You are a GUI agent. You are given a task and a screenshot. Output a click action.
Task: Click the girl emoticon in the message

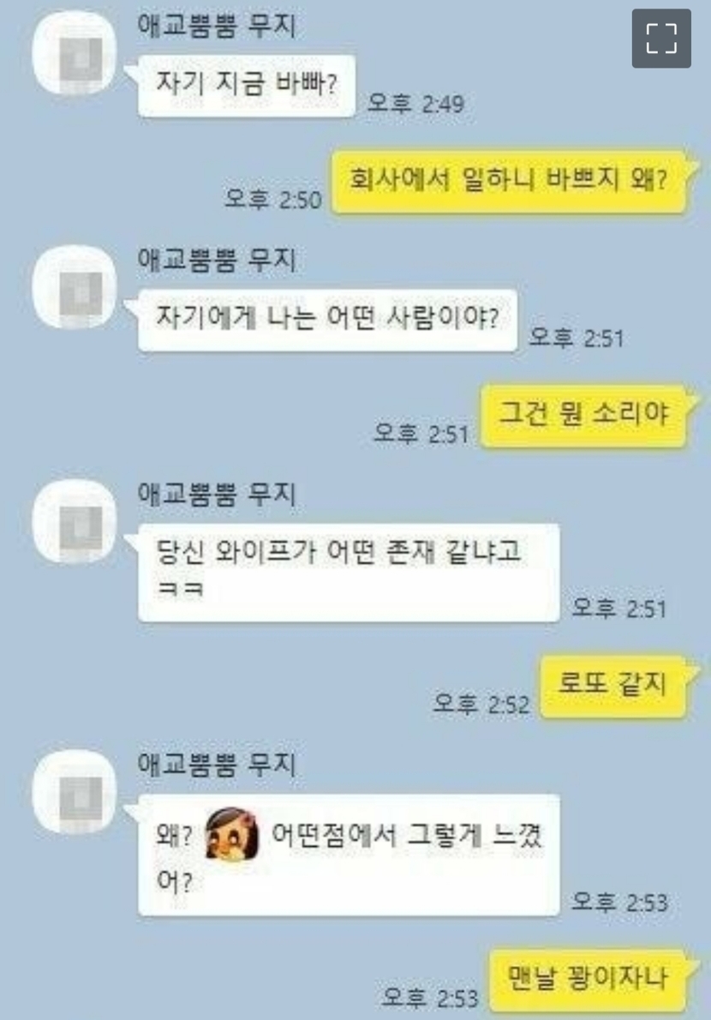(231, 833)
